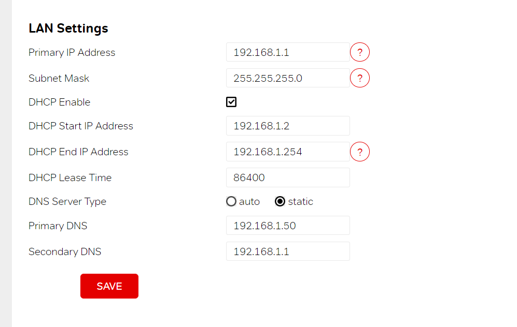The height and width of the screenshot is (327, 517).
Task: Toggle the DHCP Enable checkbox
Action: (x=231, y=102)
